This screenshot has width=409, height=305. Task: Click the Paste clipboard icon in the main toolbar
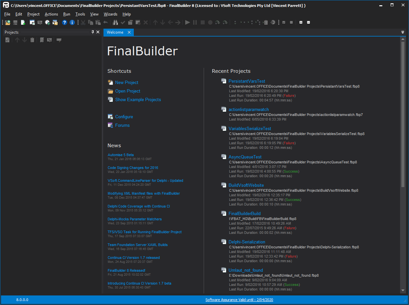[x=98, y=22]
